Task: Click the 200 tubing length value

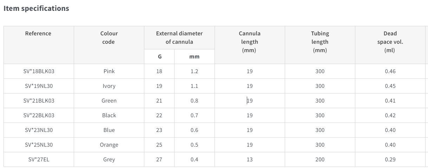Action: [320, 160]
